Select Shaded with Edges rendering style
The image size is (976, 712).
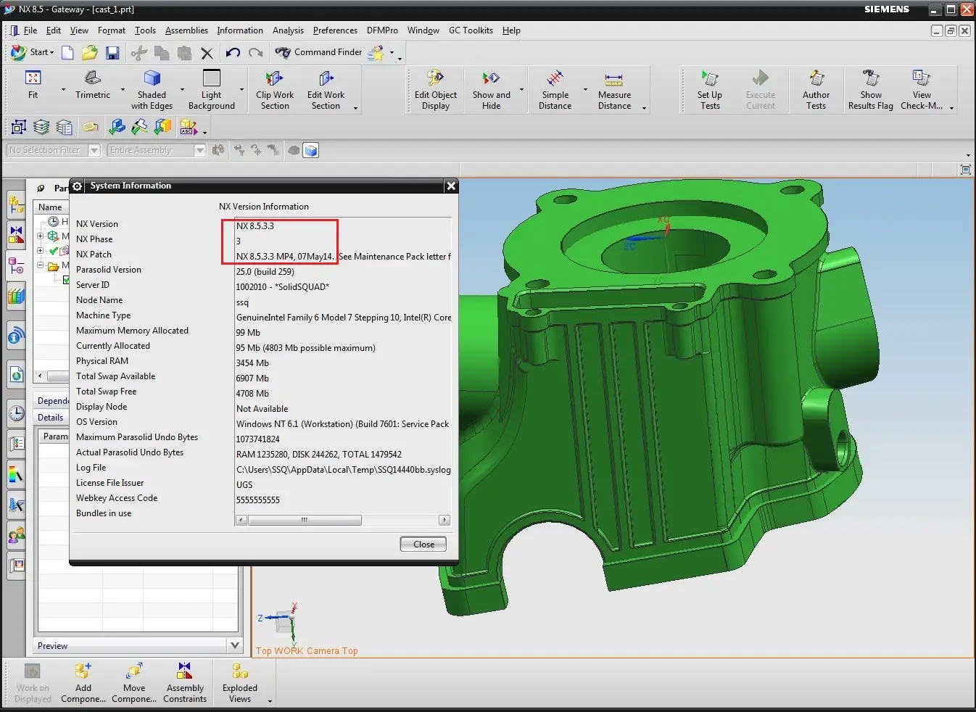pyautogui.click(x=152, y=89)
